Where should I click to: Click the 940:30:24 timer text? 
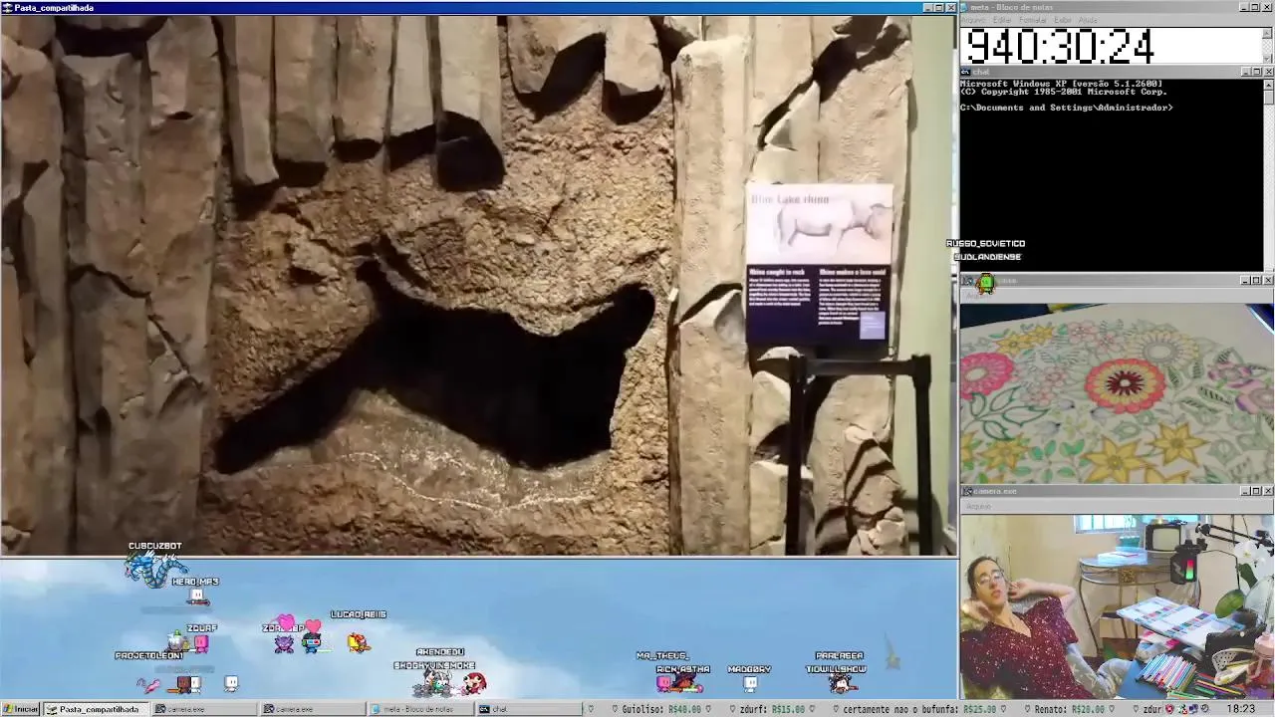click(1060, 47)
